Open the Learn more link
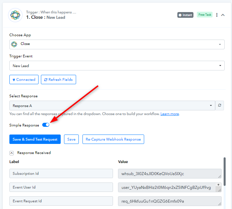 tap(170, 114)
